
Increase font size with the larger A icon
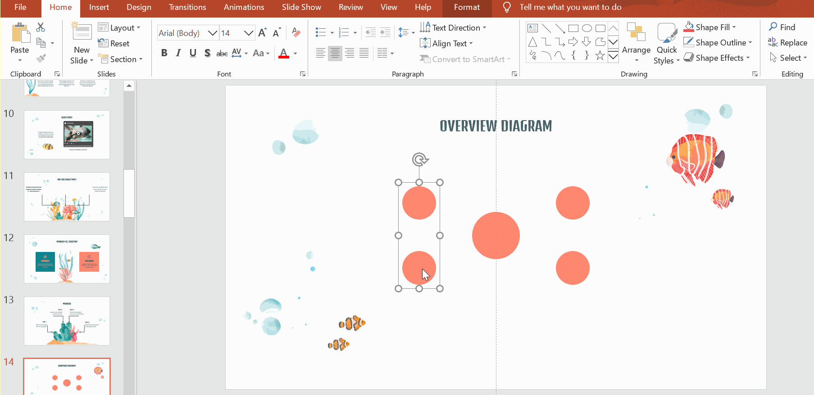click(x=262, y=33)
